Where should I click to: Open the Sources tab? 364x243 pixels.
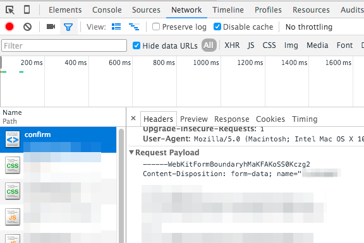coord(146,10)
